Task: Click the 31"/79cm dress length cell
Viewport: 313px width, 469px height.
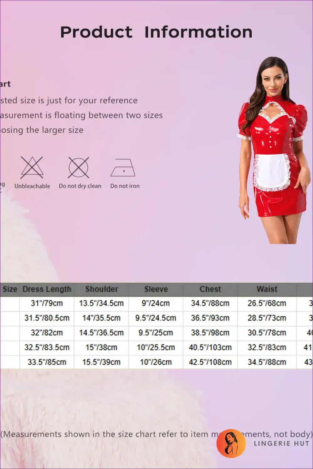Action: pos(47,303)
